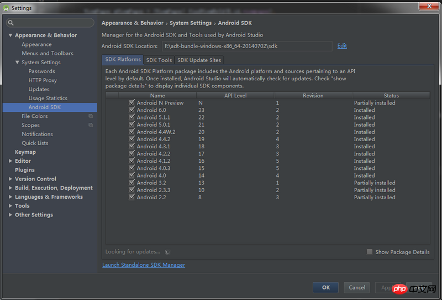442x300 pixels.
Task: Toggle the Android 4.4.2 checkbox
Action: click(x=131, y=139)
